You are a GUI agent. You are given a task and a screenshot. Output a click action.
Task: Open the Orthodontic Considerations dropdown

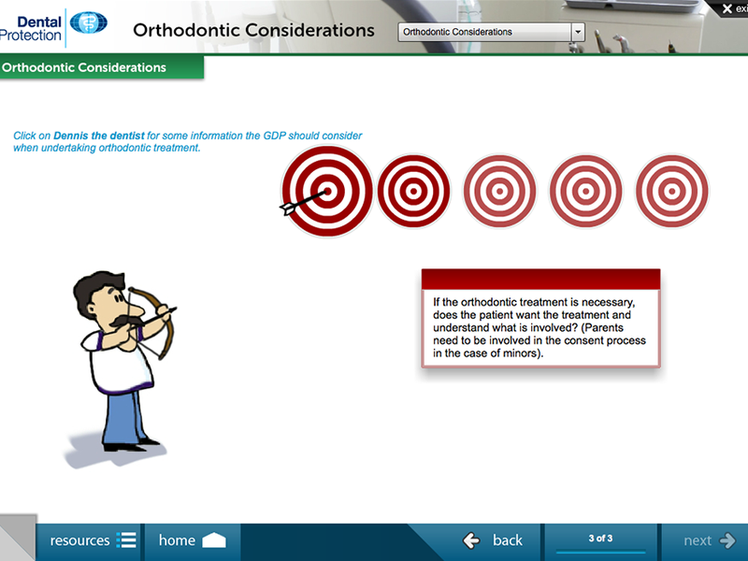coord(484,32)
